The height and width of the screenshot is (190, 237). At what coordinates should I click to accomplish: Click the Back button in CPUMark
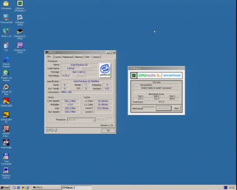pyautogui.click(x=176, y=108)
